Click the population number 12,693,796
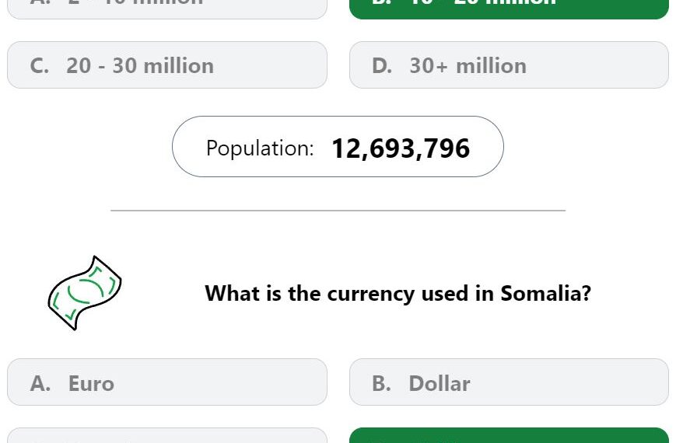The height and width of the screenshot is (443, 676). click(x=401, y=148)
